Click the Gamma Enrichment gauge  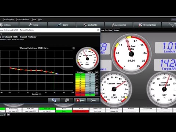point(164,89)
